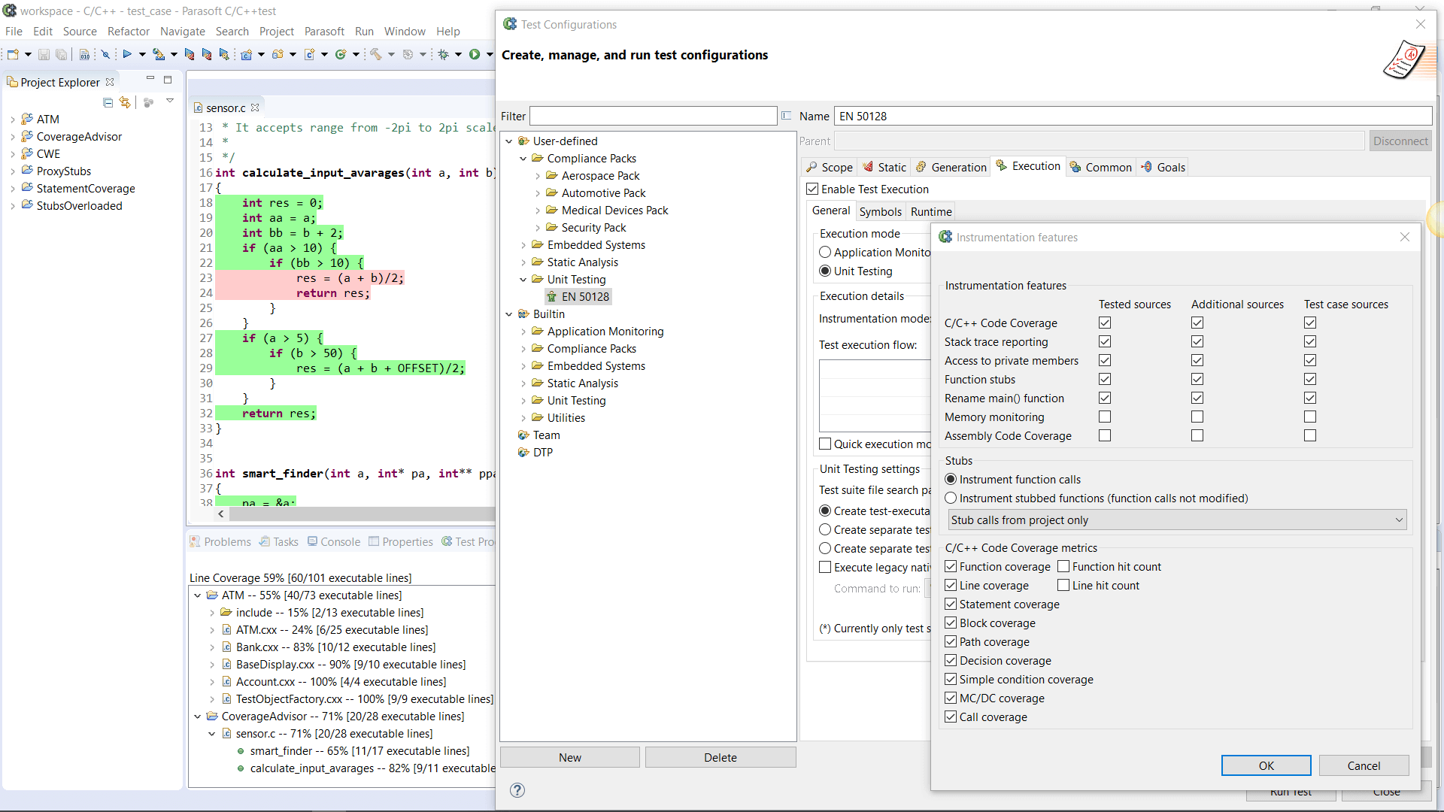This screenshot has width=1444, height=812.
Task: Select Application Monitoring execution mode radio
Action: click(825, 252)
